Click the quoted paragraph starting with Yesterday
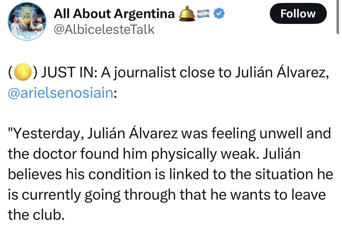Screen dimensions: 342x246 click(x=171, y=174)
